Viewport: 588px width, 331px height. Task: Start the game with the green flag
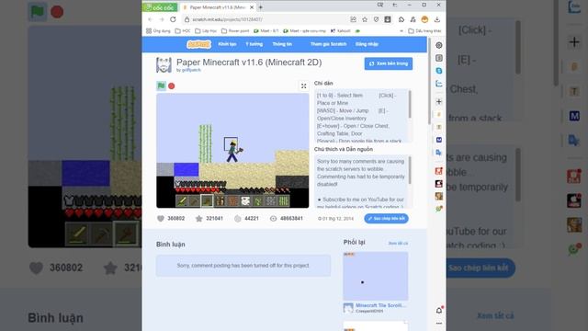[x=161, y=86]
